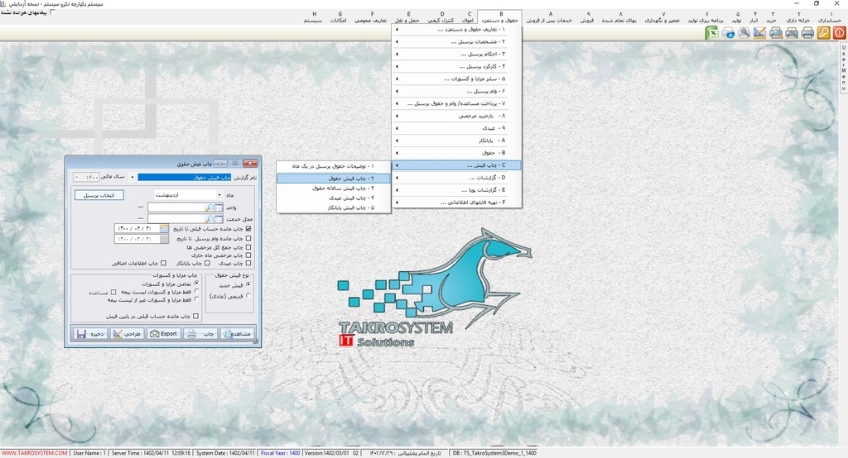The width and height of the screenshot is (848, 458).
Task: Click the orange key toolbar icon
Action: click(823, 33)
